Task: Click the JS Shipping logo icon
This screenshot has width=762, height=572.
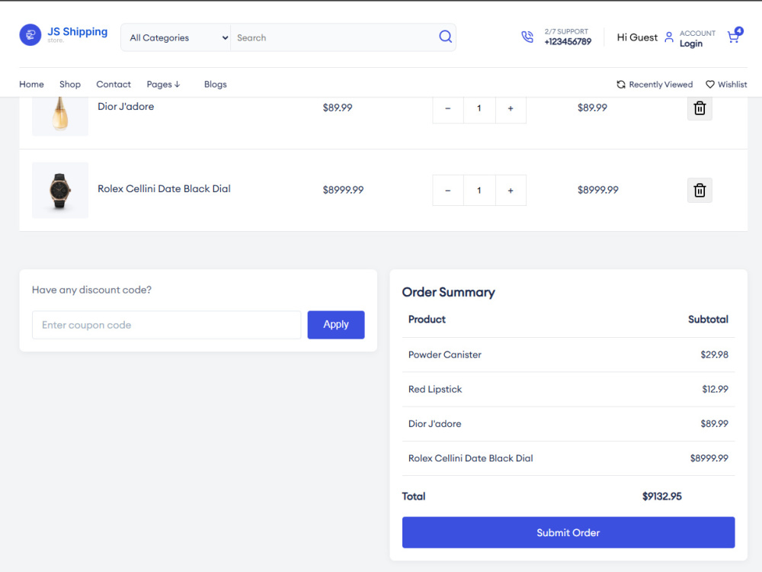Action: tap(30, 35)
